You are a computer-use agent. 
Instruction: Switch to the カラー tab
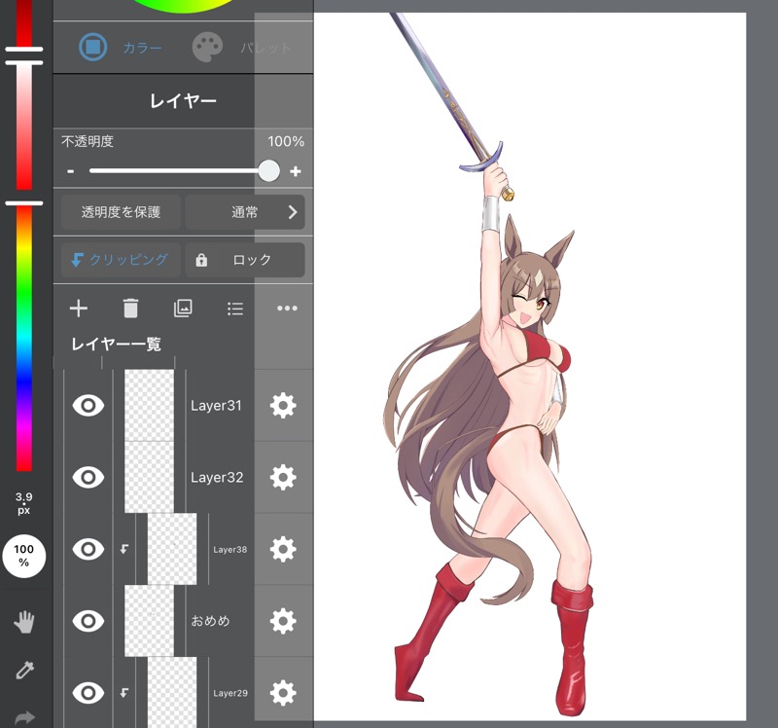click(x=121, y=47)
